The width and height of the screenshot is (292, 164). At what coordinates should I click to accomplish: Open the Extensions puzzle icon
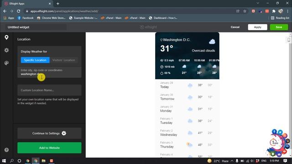[x=274, y=11]
